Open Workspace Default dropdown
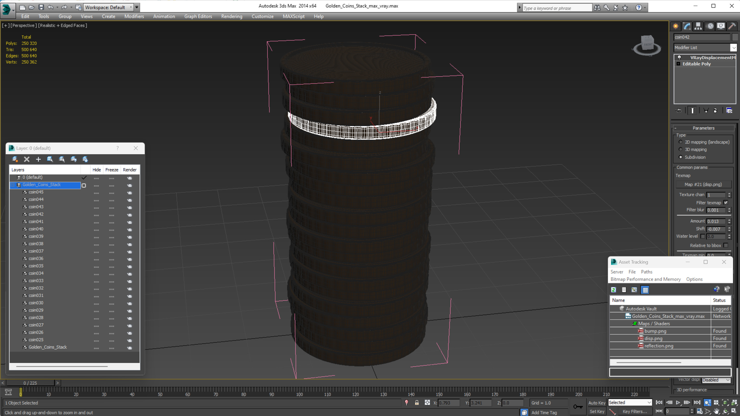The width and height of the screenshot is (740, 416). 108,7
